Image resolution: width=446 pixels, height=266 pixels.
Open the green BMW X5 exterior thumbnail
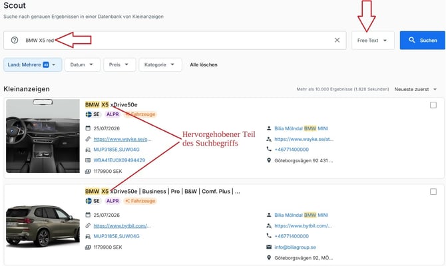tap(43, 226)
